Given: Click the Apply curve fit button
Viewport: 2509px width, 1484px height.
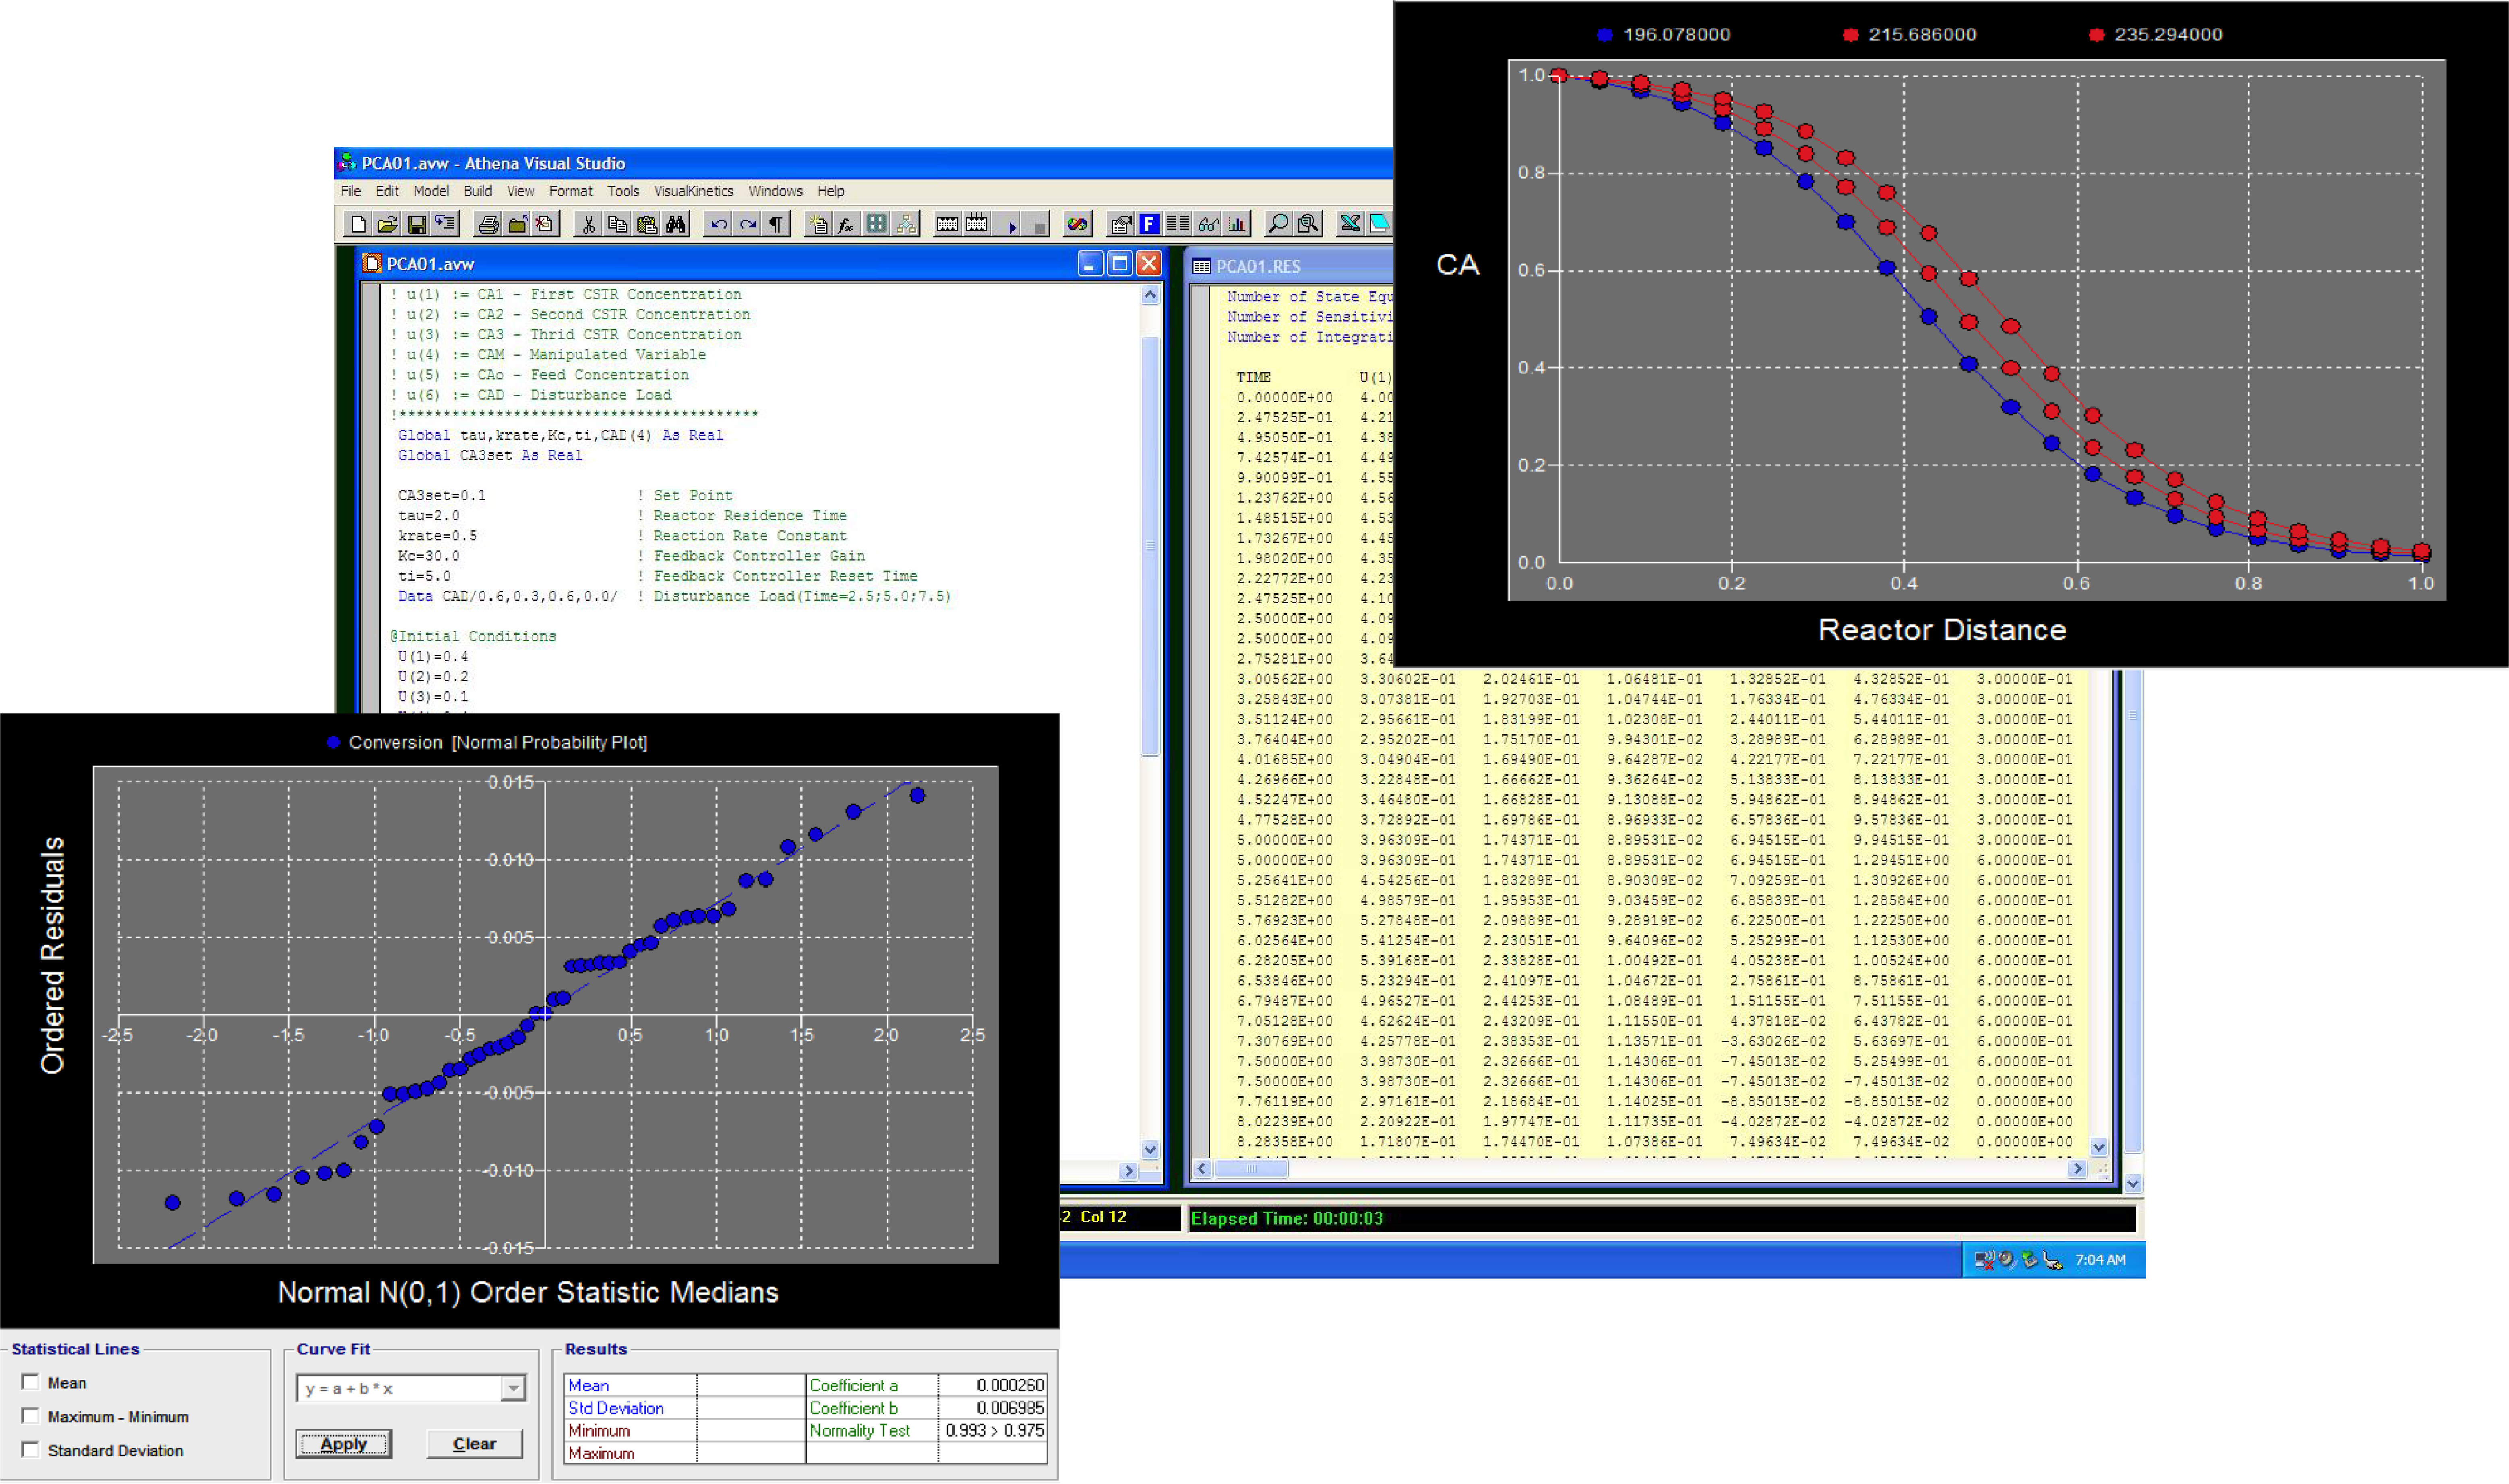Looking at the screenshot, I should pos(343,1444).
